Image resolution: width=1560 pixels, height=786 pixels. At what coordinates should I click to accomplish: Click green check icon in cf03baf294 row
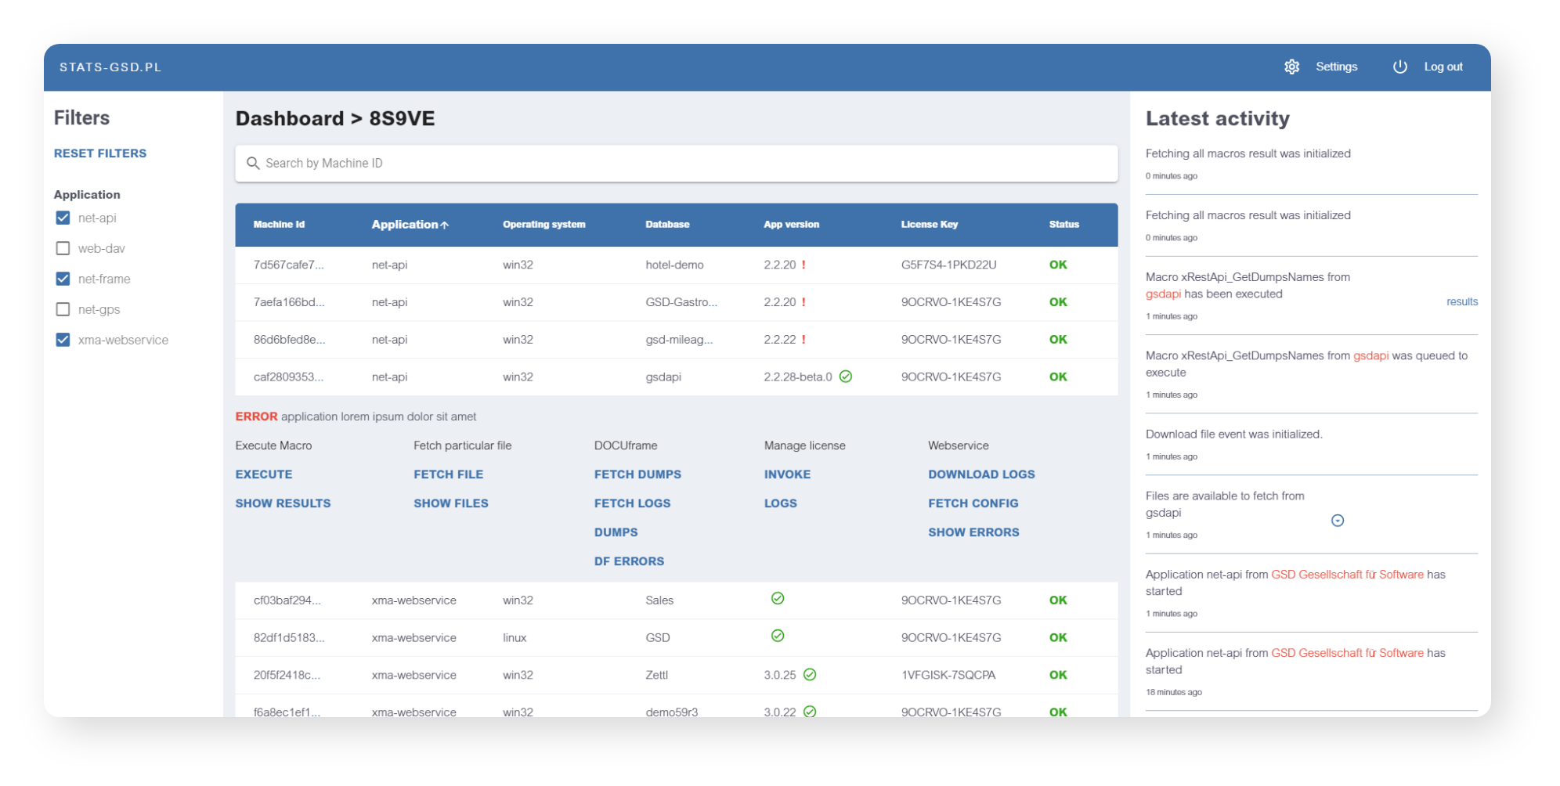778,599
